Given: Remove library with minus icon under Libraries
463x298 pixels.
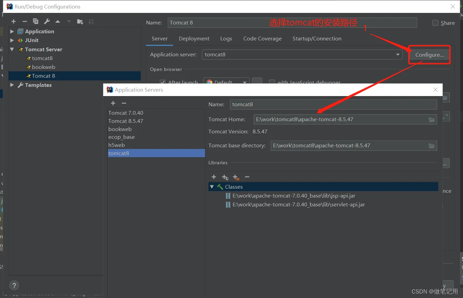Looking at the screenshot, I should (247, 177).
